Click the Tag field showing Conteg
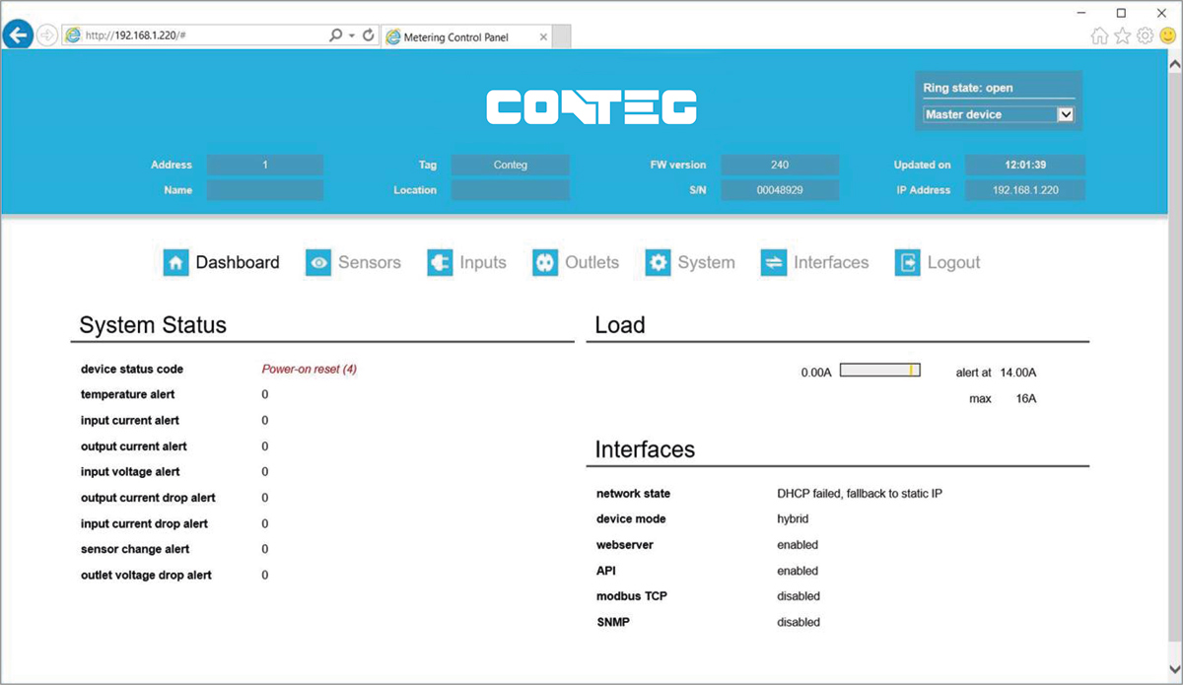The height and width of the screenshot is (685, 1183). click(511, 166)
